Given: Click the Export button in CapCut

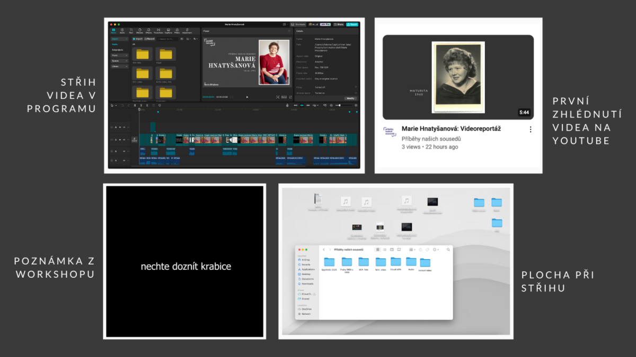Looking at the screenshot, I should pos(352,24).
